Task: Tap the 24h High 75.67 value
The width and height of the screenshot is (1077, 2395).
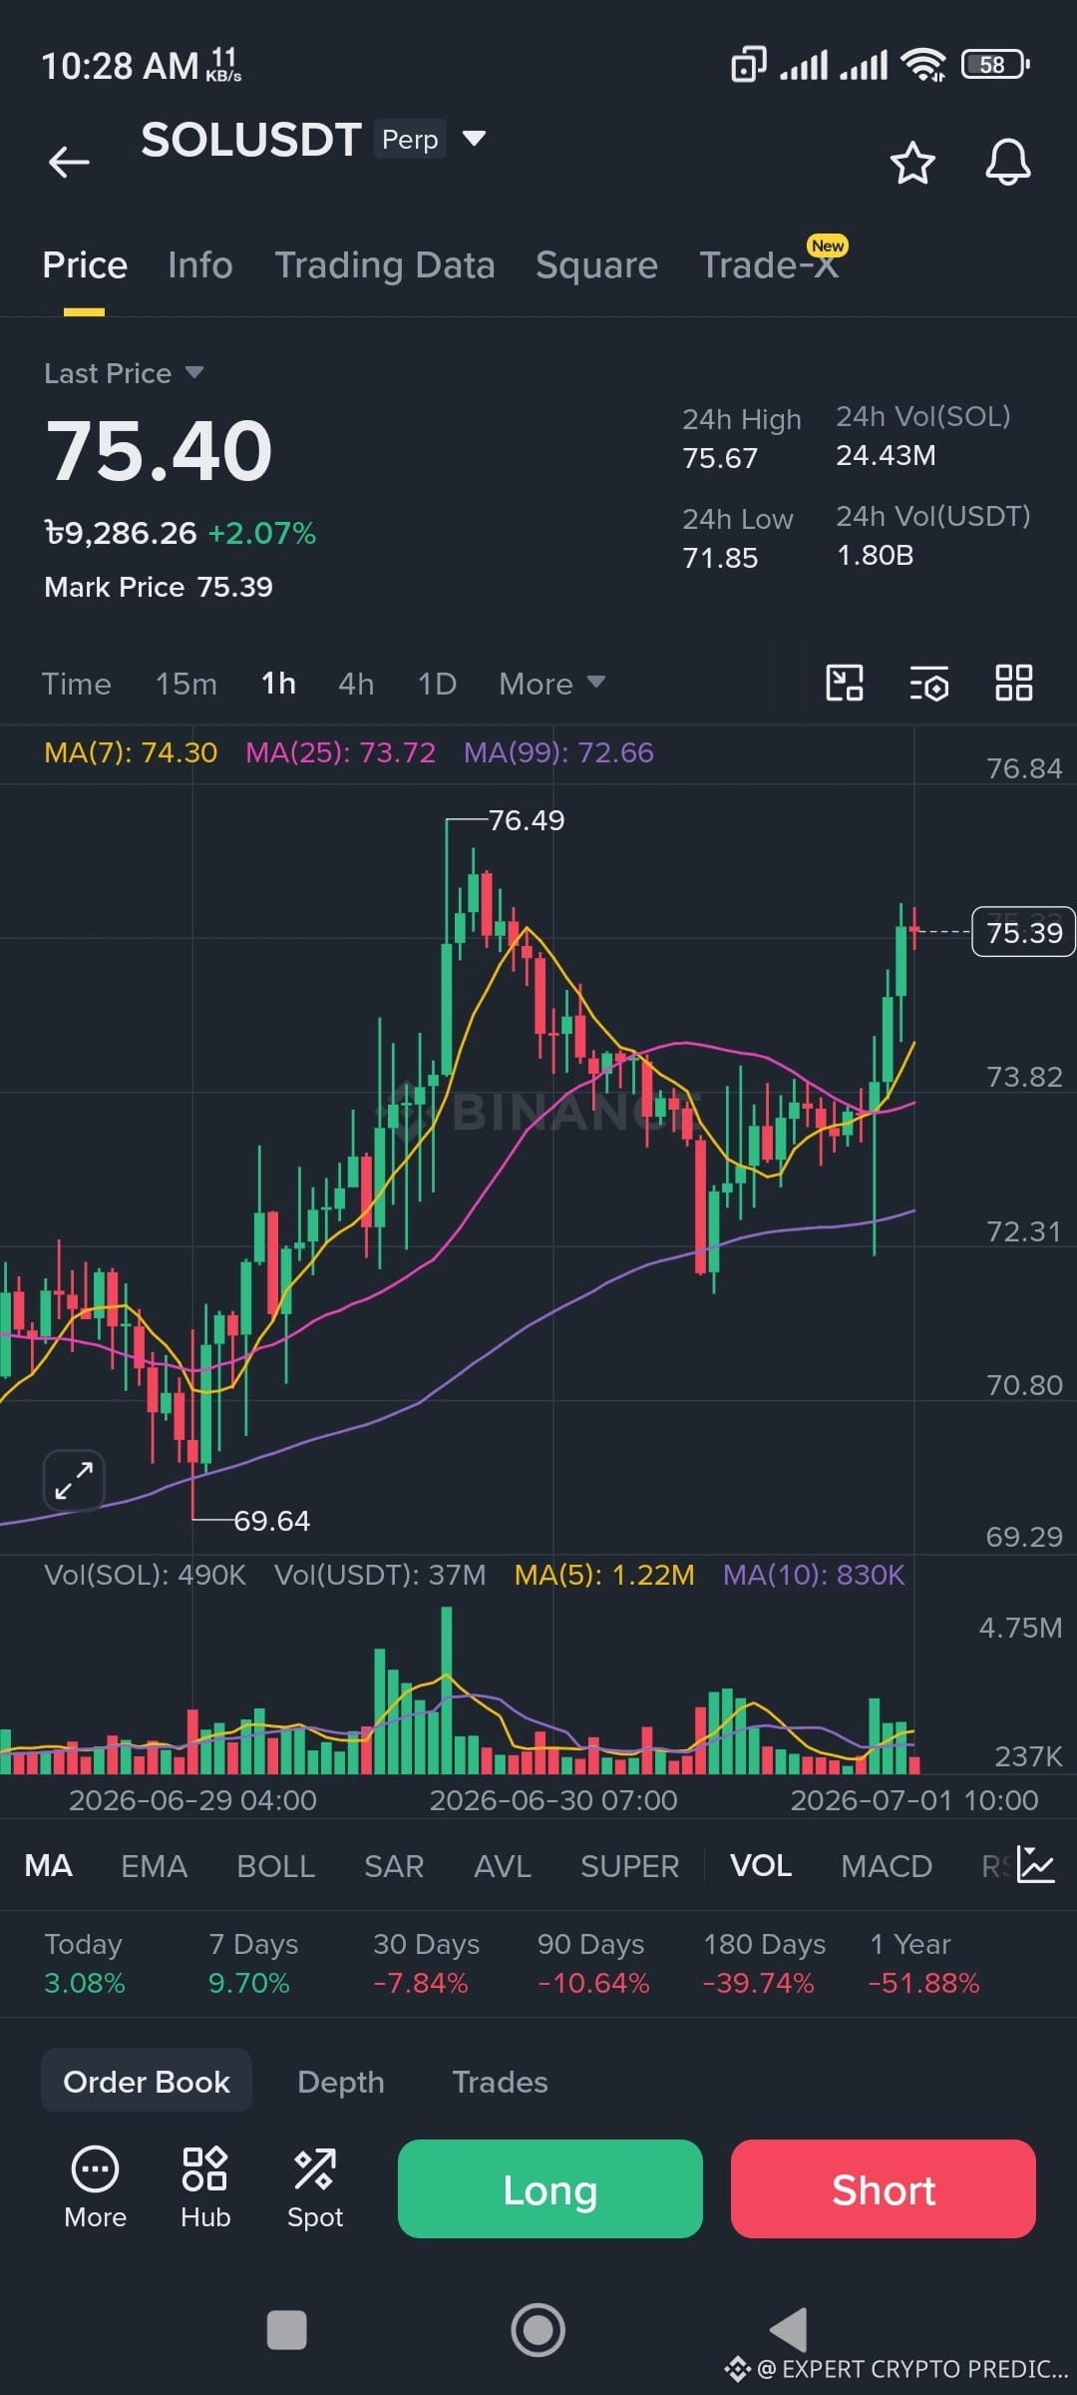Action: coord(720,458)
